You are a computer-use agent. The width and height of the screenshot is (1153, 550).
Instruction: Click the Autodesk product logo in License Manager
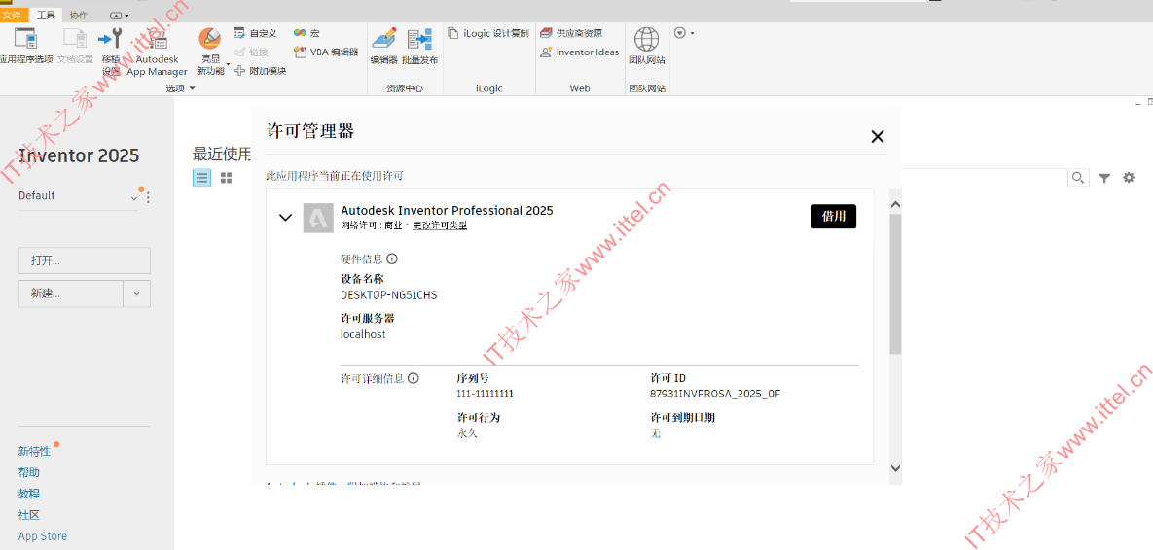(x=317, y=218)
